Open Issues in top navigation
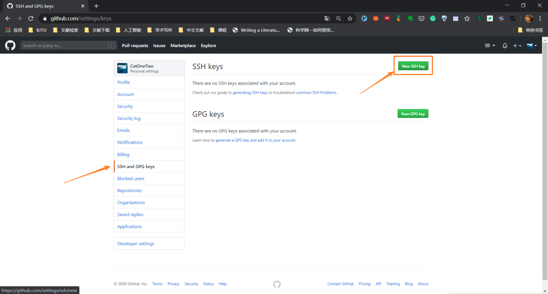Viewport: 548px width, 294px height. (159, 46)
